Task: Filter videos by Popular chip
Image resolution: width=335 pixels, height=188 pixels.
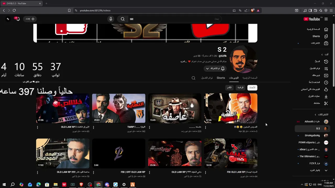Action: pyautogui.click(x=241, y=87)
